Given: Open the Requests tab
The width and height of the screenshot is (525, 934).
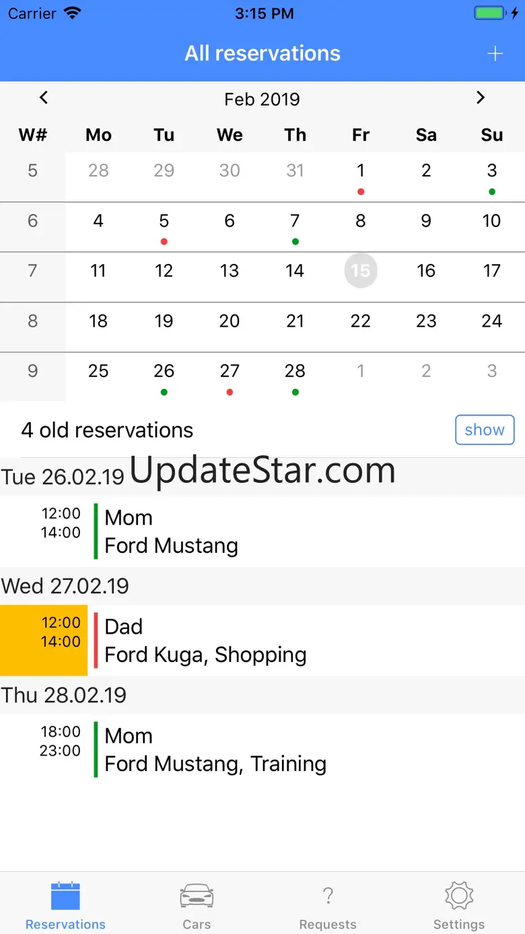Looking at the screenshot, I should click(328, 905).
